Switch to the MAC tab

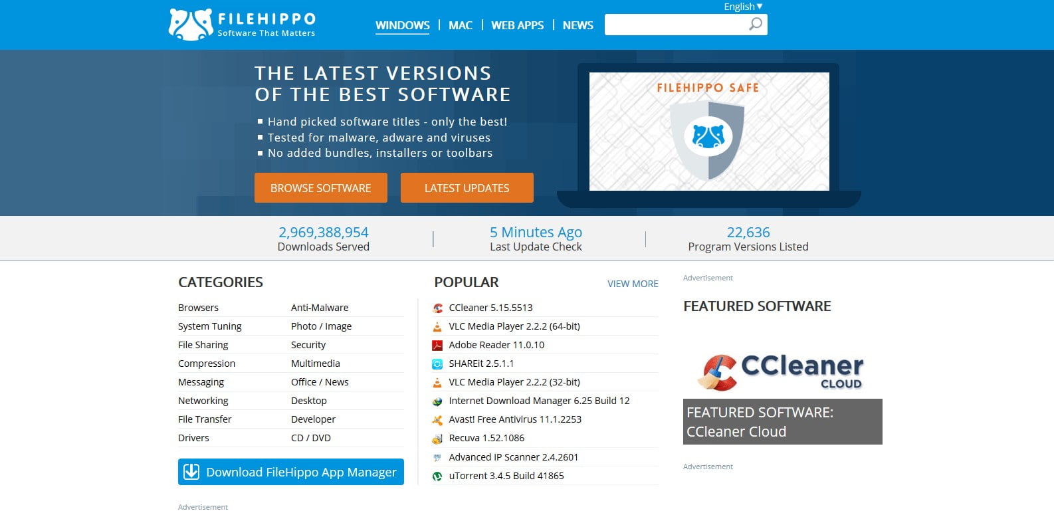tap(461, 25)
